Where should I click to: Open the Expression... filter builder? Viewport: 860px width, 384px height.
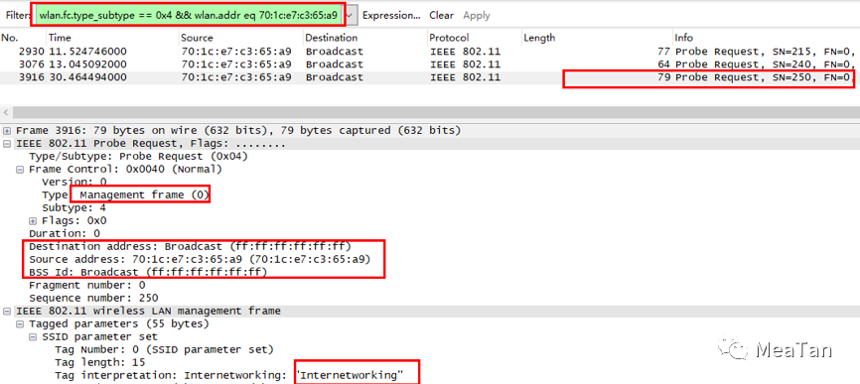pyautogui.click(x=391, y=15)
